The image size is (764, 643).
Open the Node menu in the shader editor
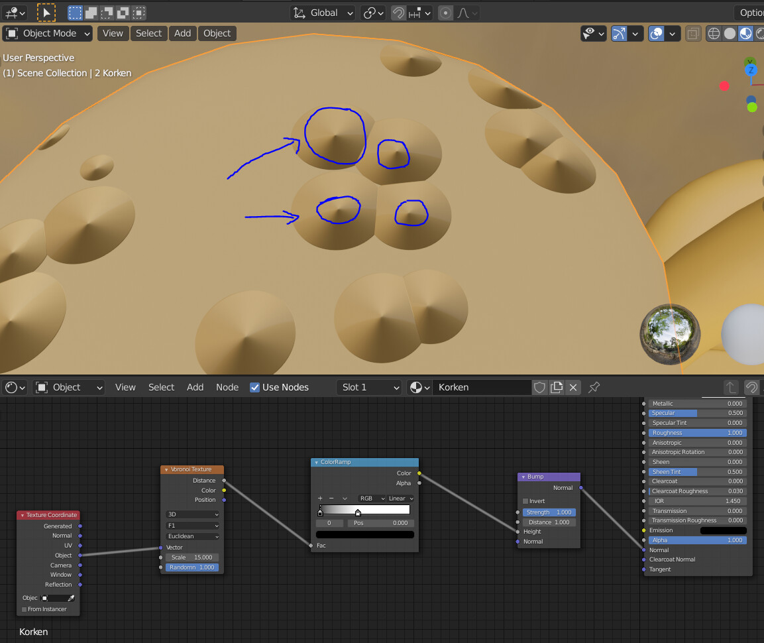pos(227,387)
